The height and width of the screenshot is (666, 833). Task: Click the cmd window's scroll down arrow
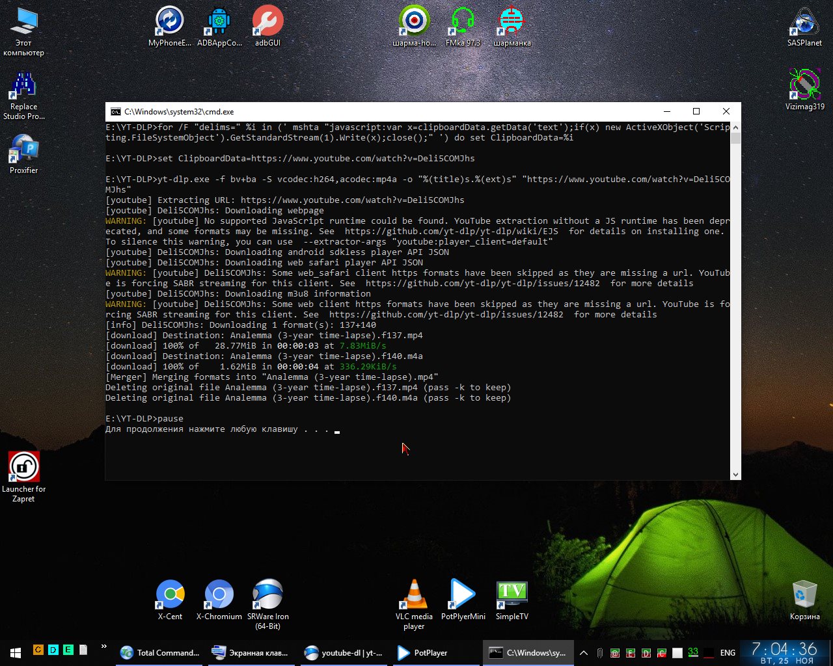tap(735, 475)
